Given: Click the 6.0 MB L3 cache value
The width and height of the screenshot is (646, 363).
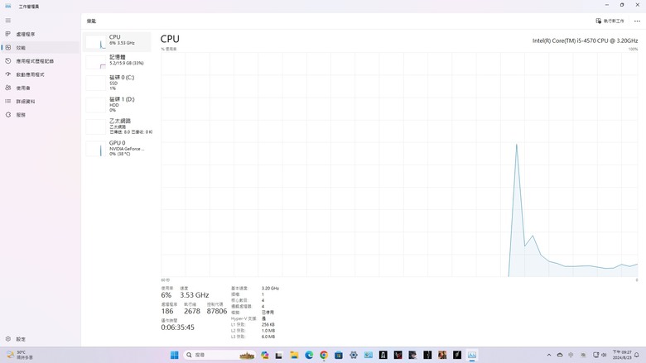Looking at the screenshot, I should pos(268,337).
